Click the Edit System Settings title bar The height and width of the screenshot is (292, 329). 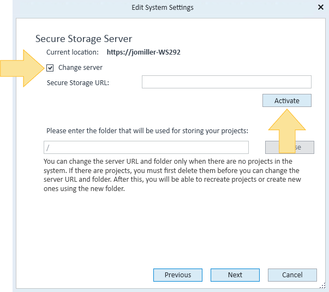coord(163,8)
